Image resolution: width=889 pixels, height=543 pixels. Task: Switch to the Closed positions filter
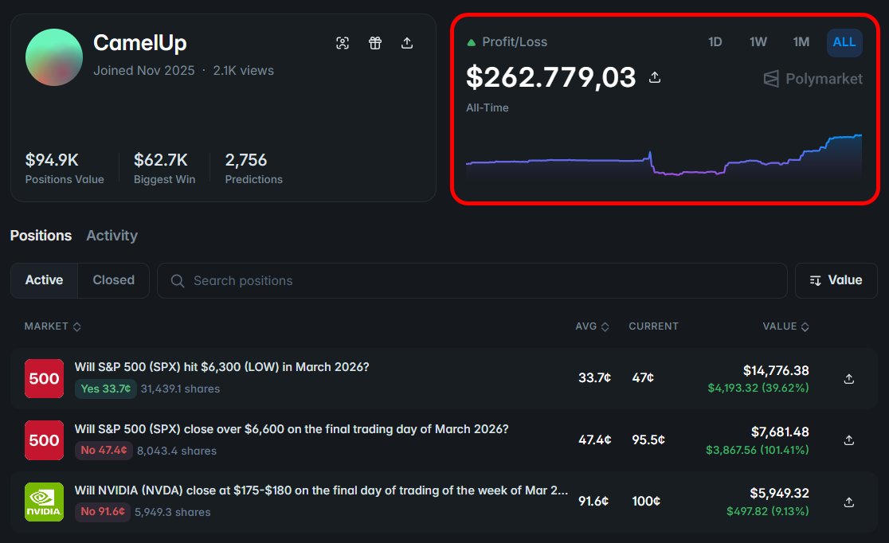[113, 280]
